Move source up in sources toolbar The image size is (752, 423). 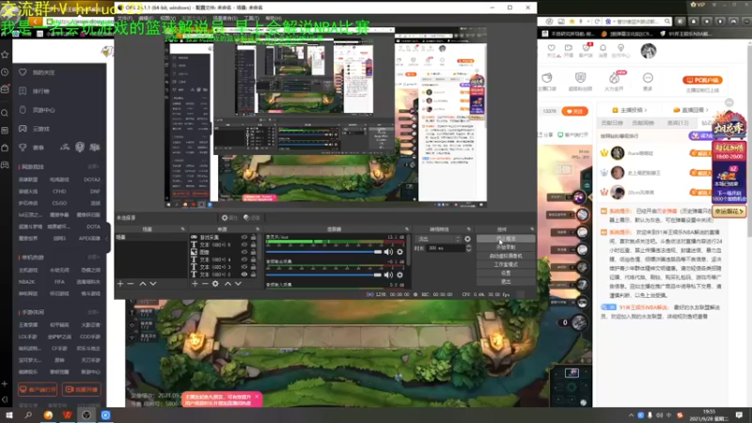(x=227, y=284)
